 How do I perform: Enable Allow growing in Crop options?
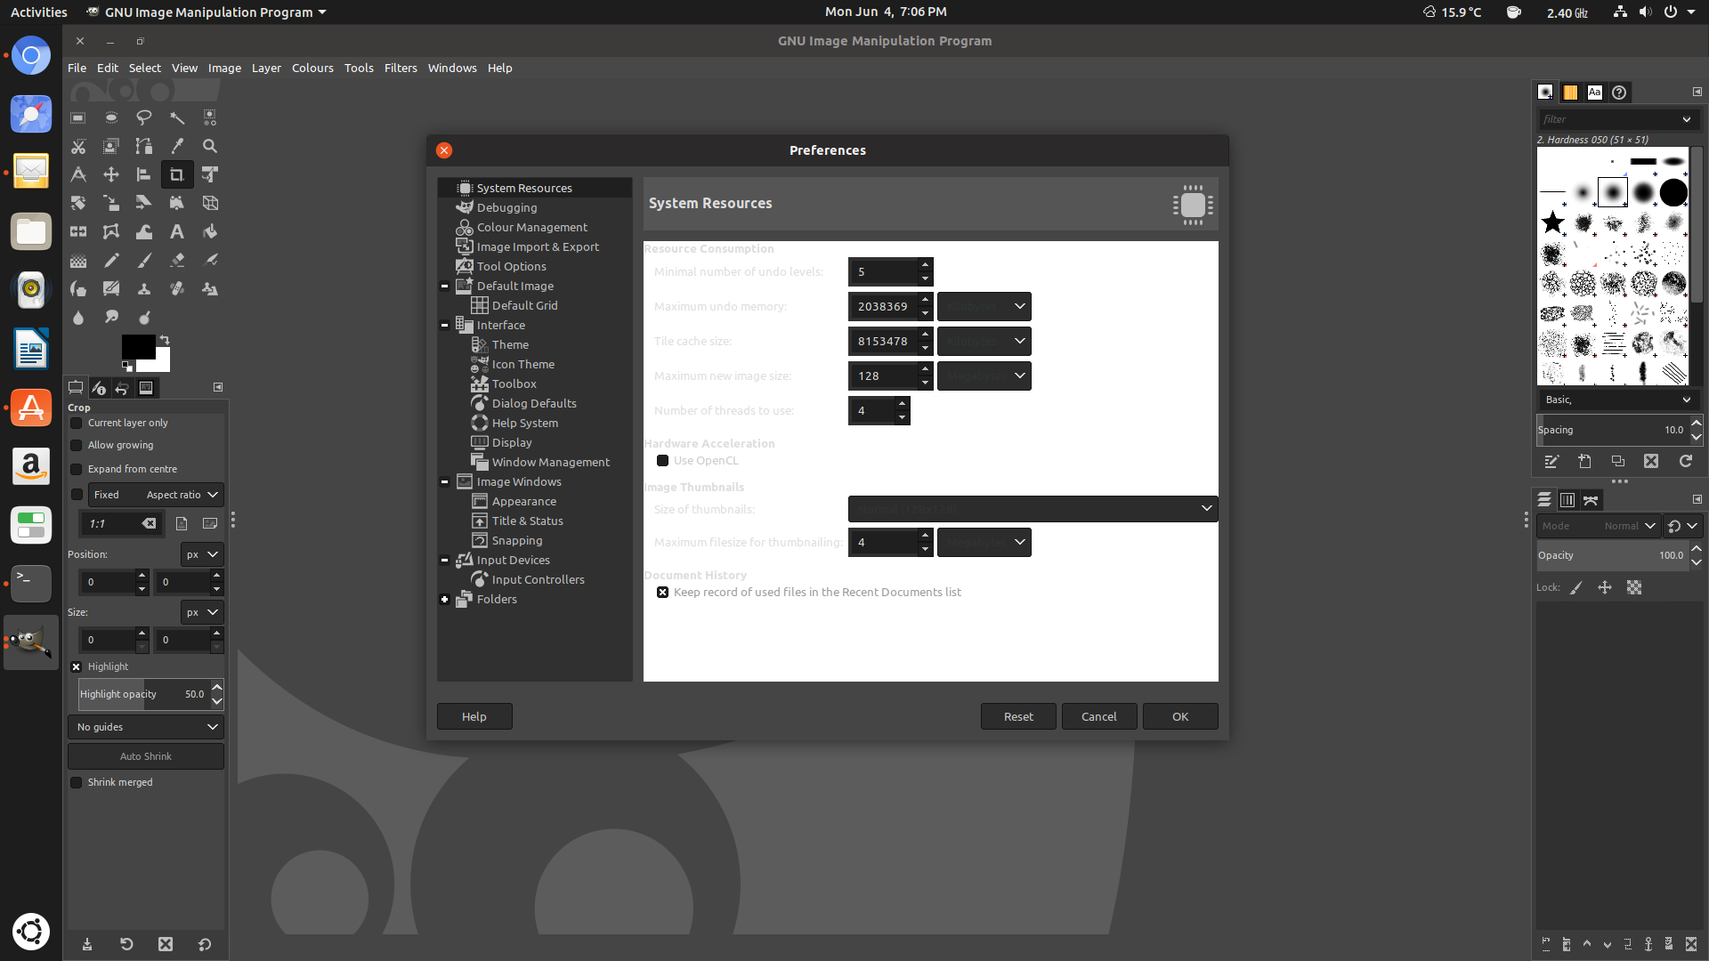77,445
